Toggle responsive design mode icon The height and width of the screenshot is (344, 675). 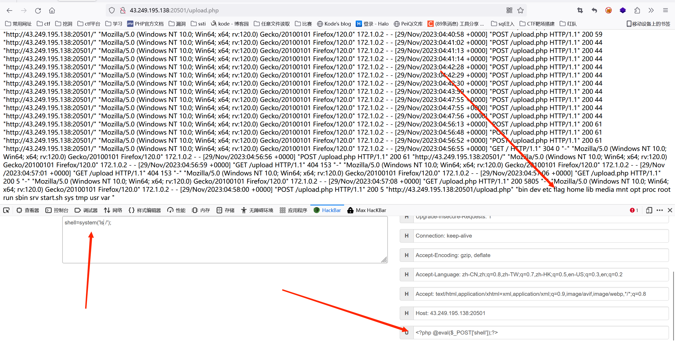(x=649, y=210)
